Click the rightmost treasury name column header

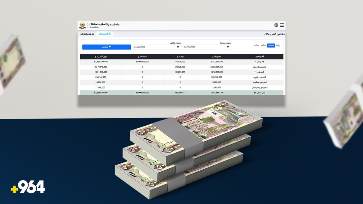pyautogui.click(x=259, y=56)
